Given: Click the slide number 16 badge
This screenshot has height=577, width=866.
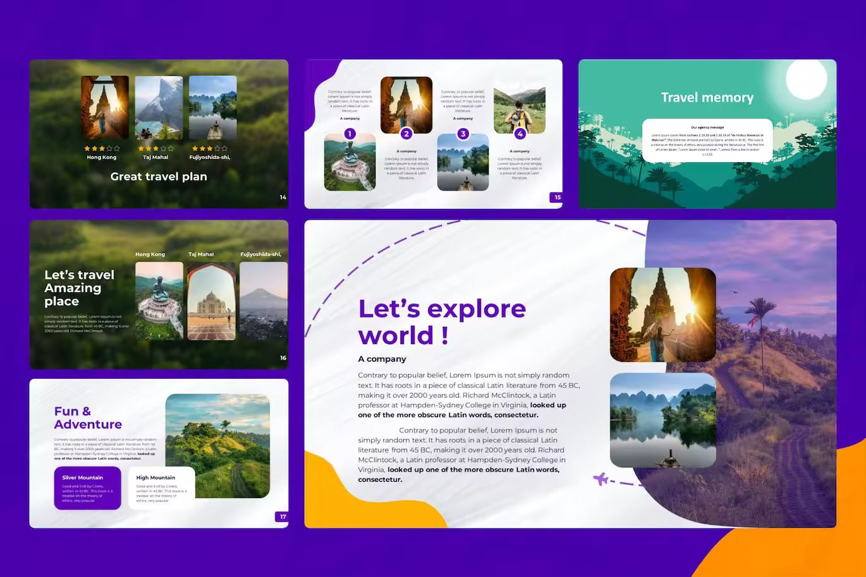Looking at the screenshot, I should tap(283, 358).
